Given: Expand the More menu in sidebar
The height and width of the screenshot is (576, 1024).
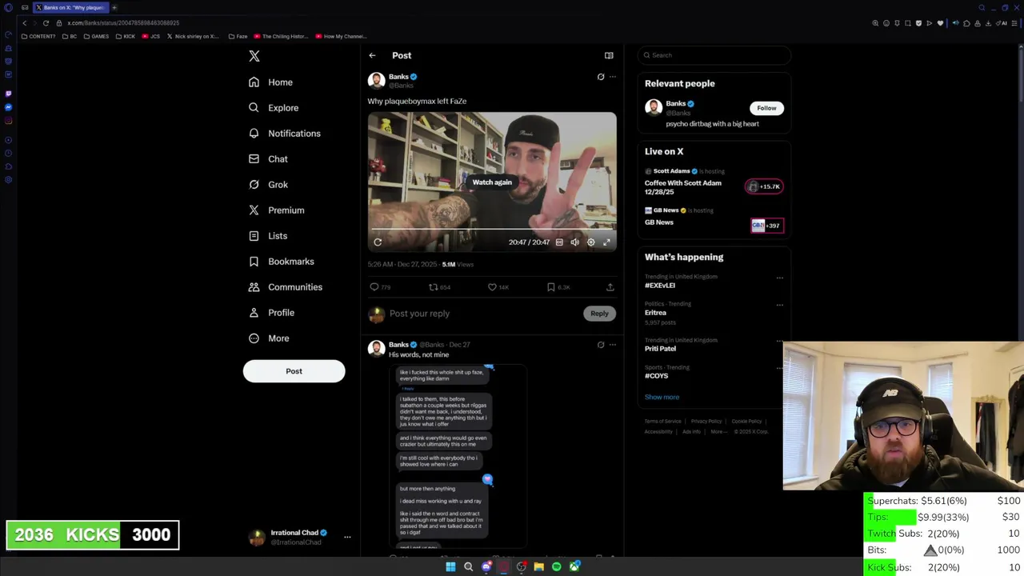Looking at the screenshot, I should [269, 338].
